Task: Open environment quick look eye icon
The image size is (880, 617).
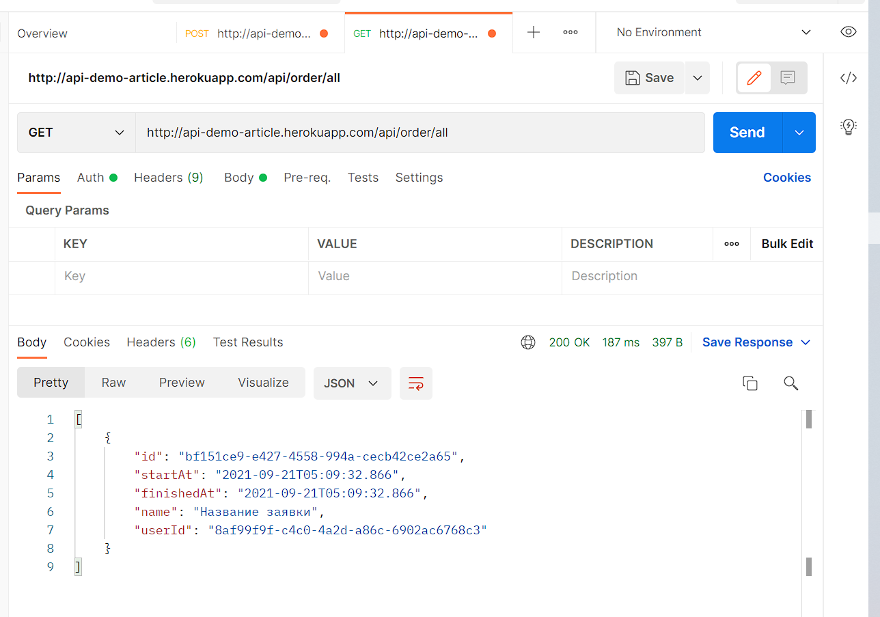Action: click(848, 32)
